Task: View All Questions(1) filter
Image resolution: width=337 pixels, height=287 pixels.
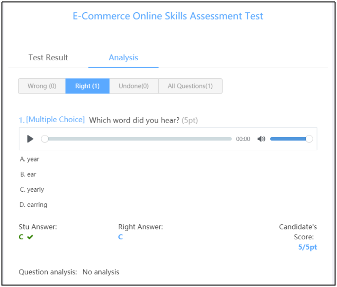Action: click(x=190, y=86)
